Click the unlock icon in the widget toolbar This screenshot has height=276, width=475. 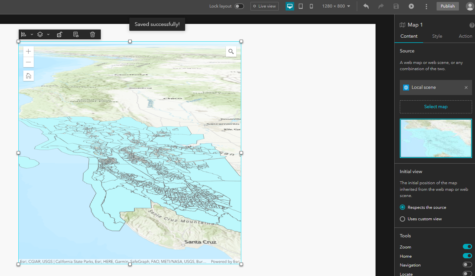pos(59,34)
